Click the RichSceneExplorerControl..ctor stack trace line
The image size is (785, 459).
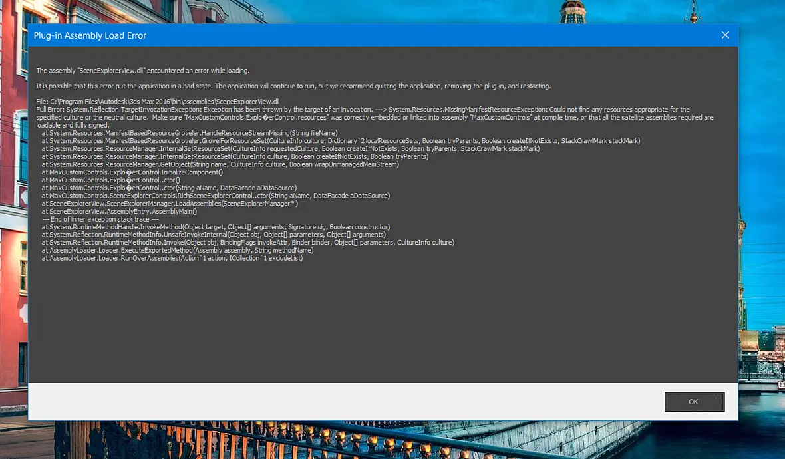click(216, 196)
